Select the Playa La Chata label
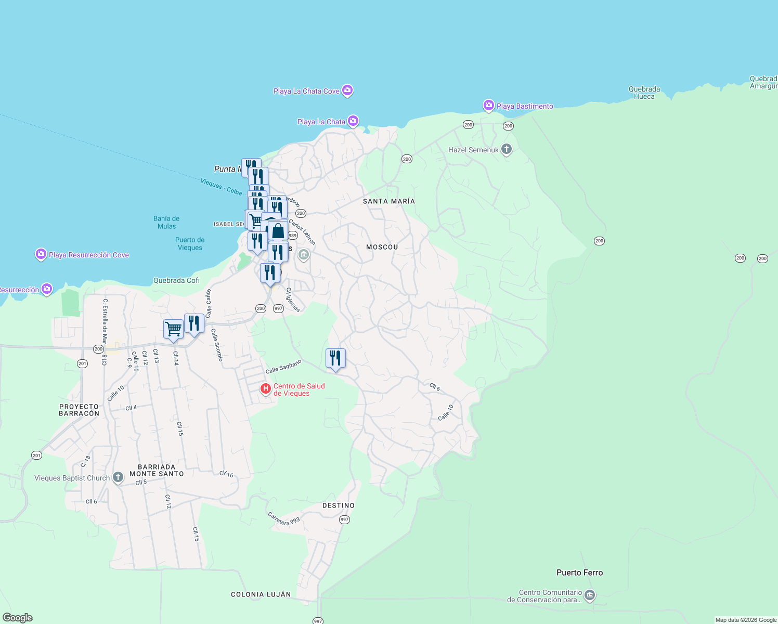The width and height of the screenshot is (778, 624). (x=321, y=121)
